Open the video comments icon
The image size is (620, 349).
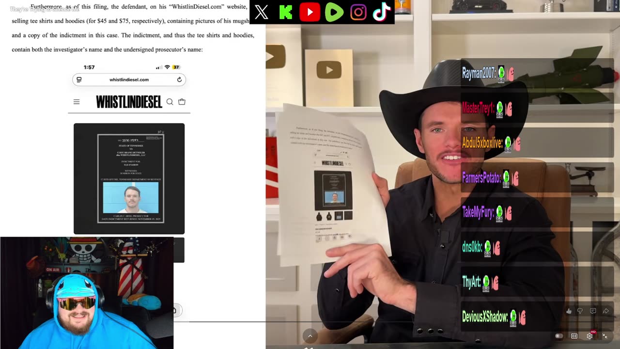pos(593,311)
